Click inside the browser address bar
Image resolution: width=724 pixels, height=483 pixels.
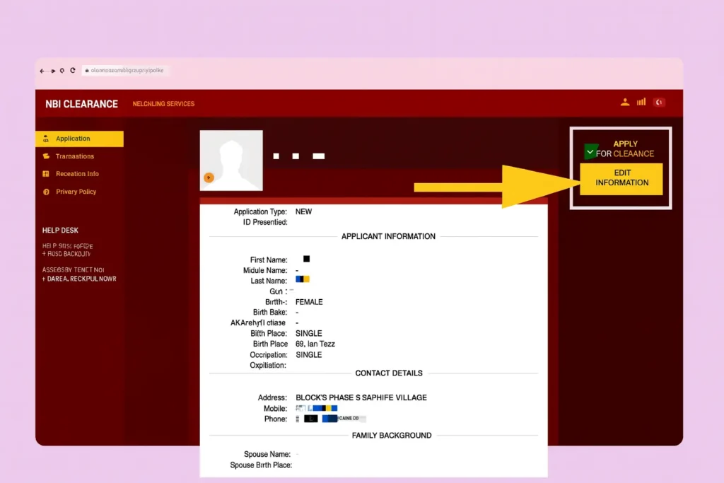click(x=126, y=71)
